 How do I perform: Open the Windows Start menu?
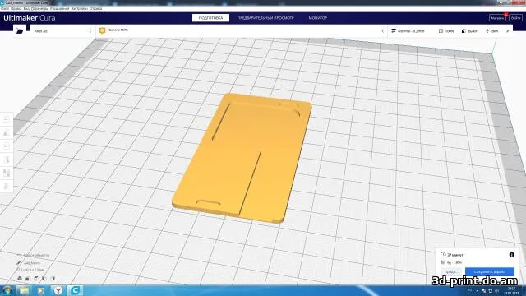coord(7,290)
